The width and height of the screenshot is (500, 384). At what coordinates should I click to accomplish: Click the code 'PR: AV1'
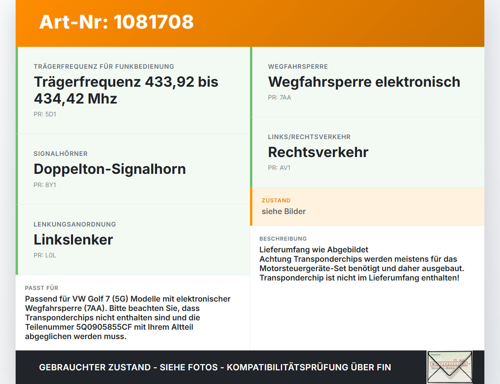click(x=279, y=168)
